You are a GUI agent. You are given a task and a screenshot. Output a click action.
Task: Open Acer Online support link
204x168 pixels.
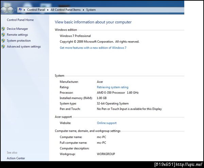click(107, 123)
